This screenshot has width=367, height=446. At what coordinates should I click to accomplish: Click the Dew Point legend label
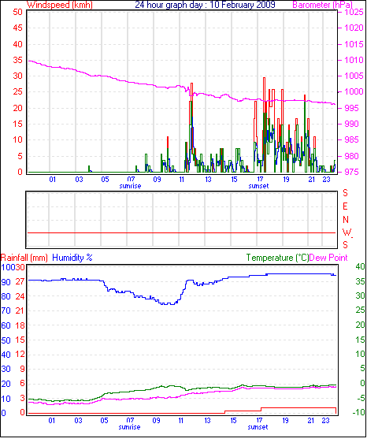[328, 258]
